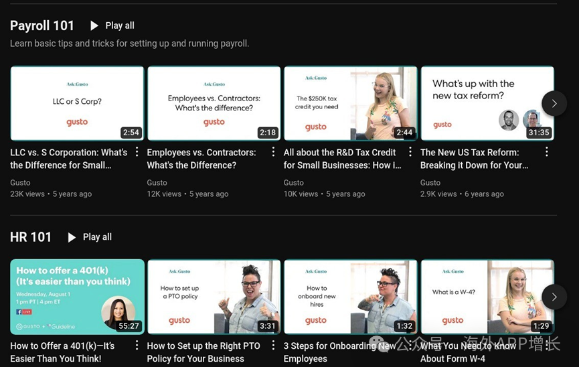Click the Payroll 101 description text

pos(130,44)
